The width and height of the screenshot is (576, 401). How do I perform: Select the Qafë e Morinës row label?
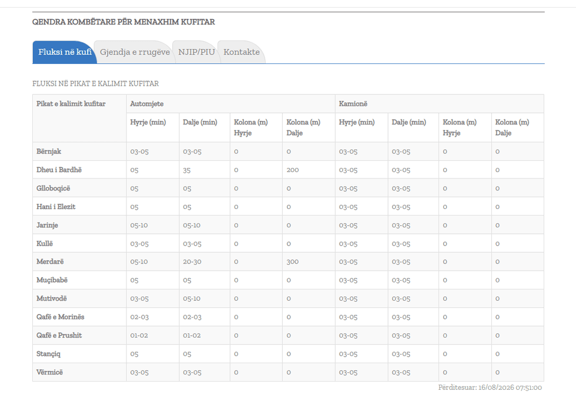click(60, 316)
